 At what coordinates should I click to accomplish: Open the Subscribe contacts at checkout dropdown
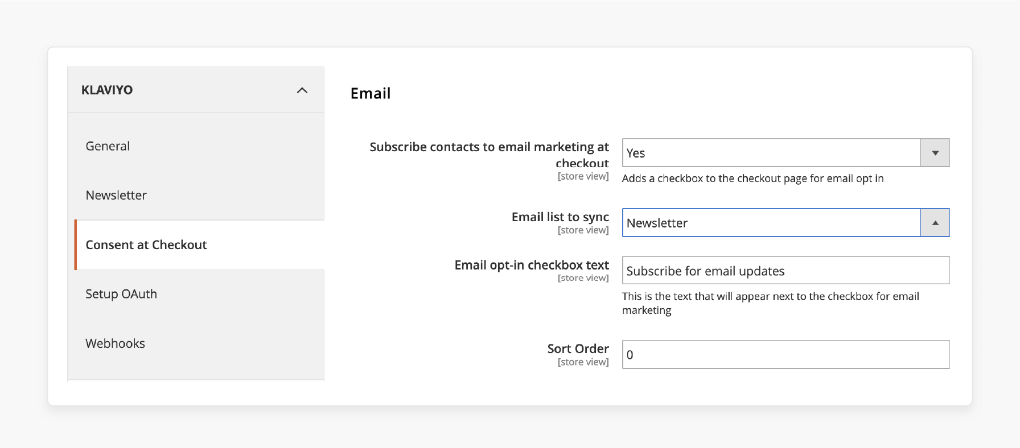(785, 152)
